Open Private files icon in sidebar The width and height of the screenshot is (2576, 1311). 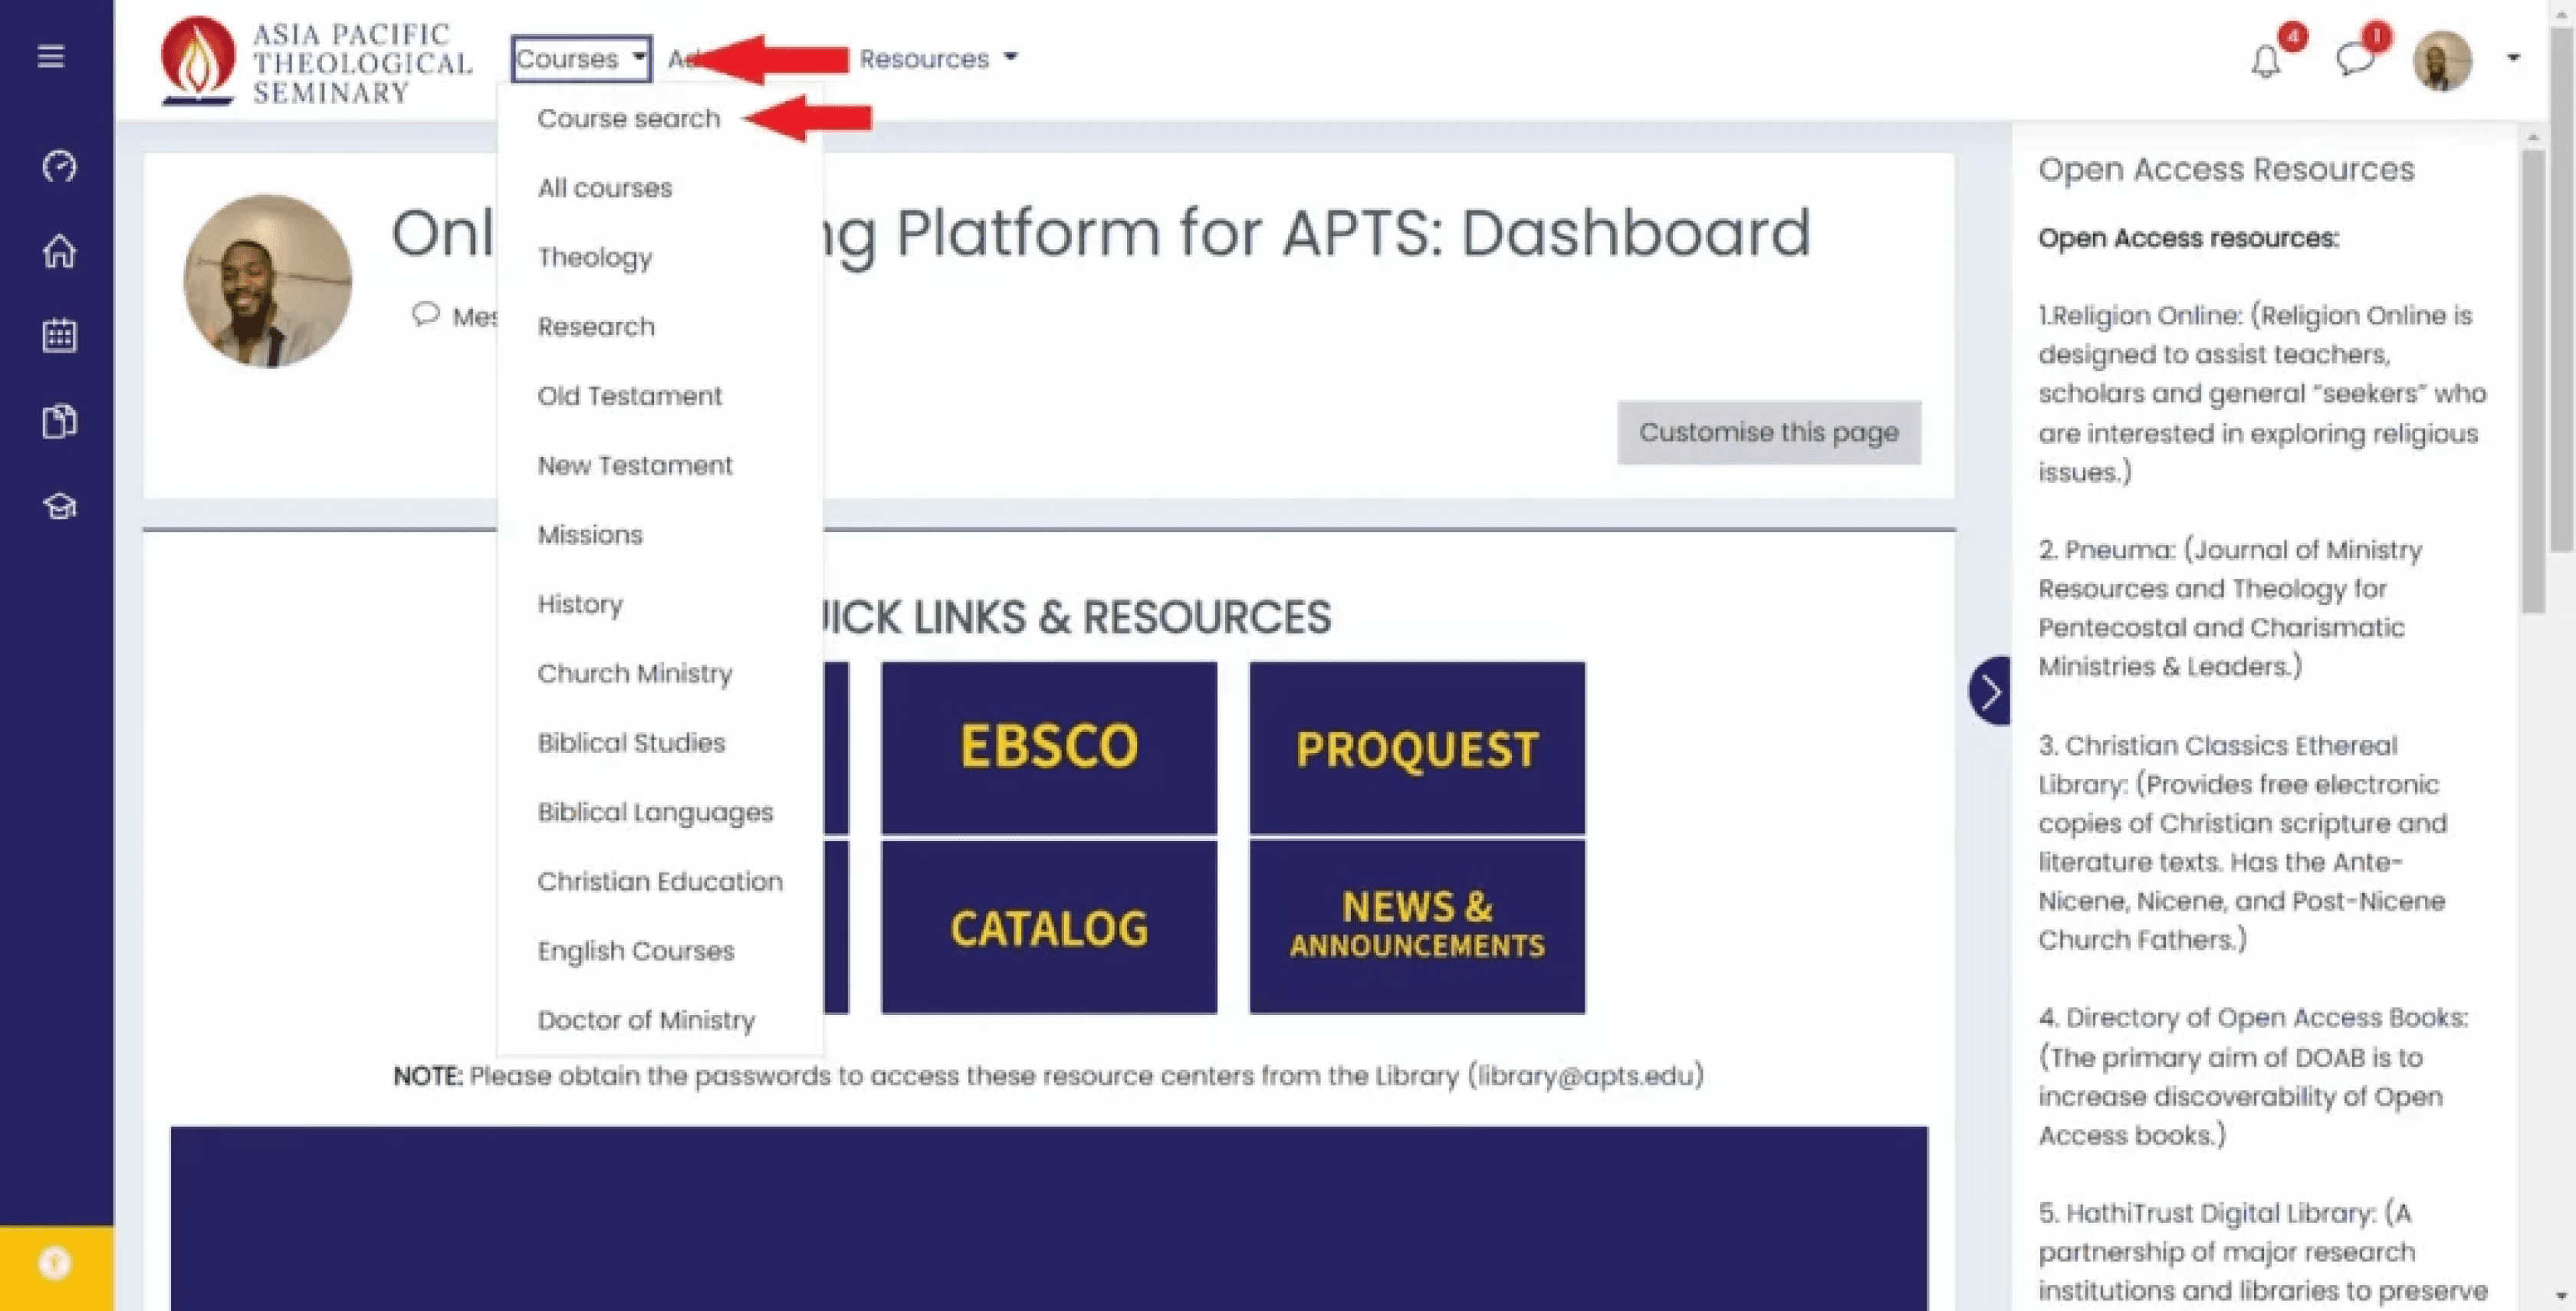59,421
